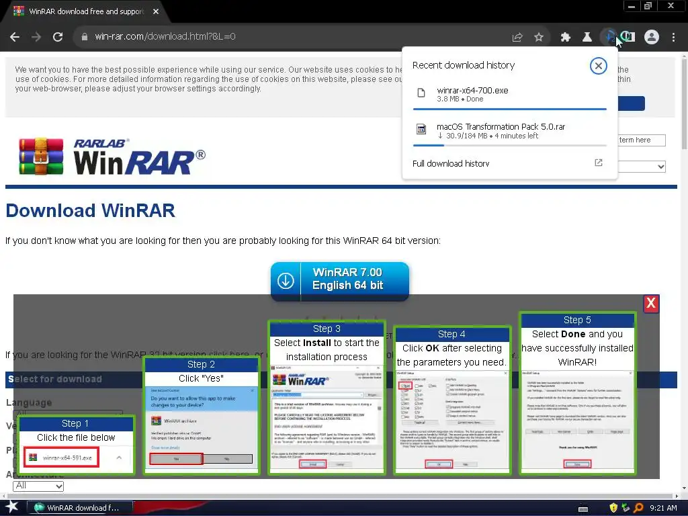Click the Step 3 Install thumbnail
Screen dimensions: 688x516
pos(327,398)
